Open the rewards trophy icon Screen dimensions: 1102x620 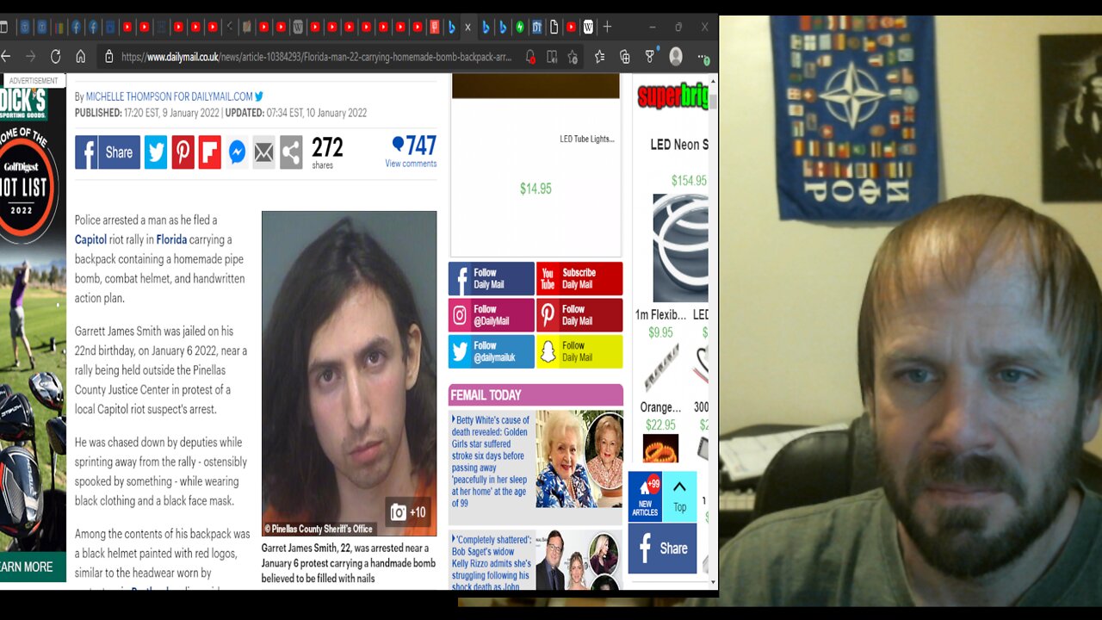pos(650,57)
